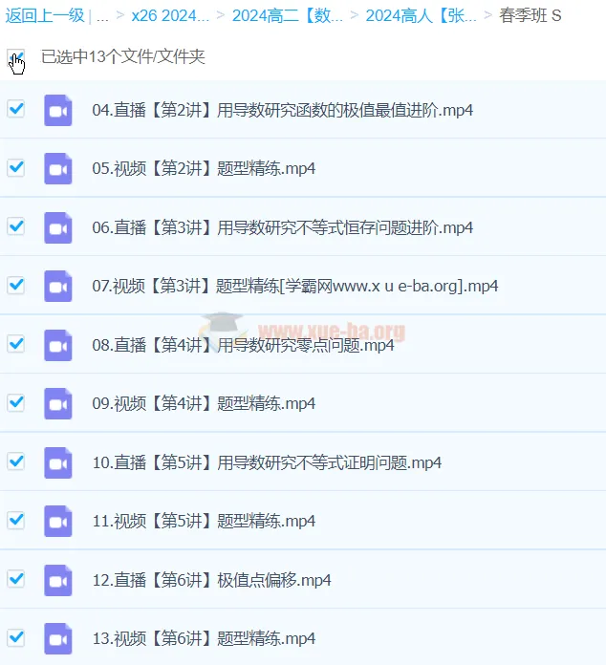Screen dimensions: 606x665
Task: Uncheck the 09.视频【第4讲】题型精练 checkbox
Action: pyautogui.click(x=15, y=402)
